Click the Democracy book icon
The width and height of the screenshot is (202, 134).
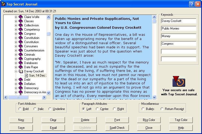pos(21,88)
